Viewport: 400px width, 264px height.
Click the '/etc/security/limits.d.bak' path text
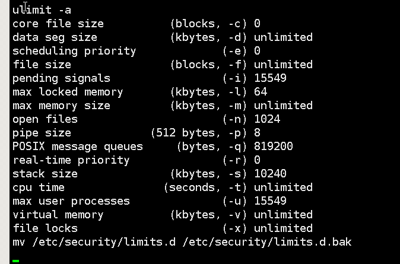[x=267, y=242]
